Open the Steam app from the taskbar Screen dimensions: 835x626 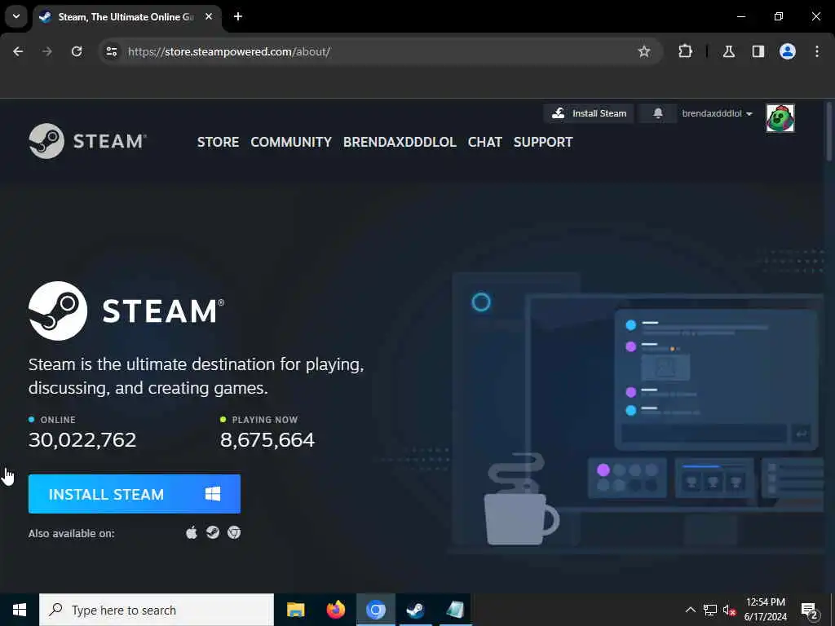click(415, 610)
